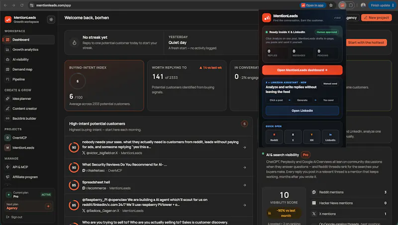398x225 pixels.
Task: Click the MentionLeads logo in sidebar
Action: 8,19
